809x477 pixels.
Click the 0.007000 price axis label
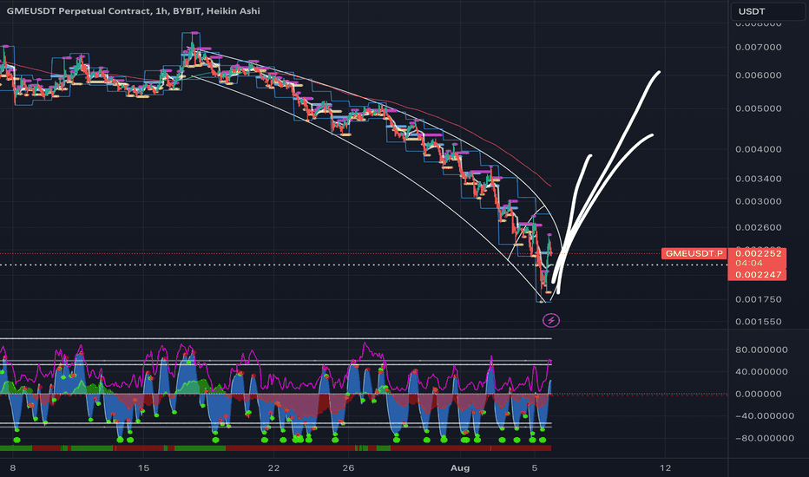758,47
